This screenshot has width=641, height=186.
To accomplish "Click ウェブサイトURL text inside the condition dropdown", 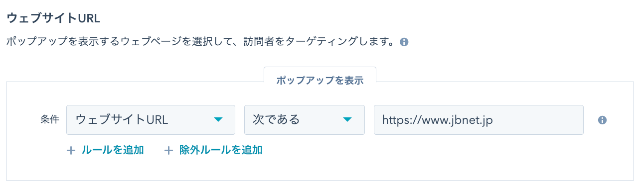I will point(122,120).
